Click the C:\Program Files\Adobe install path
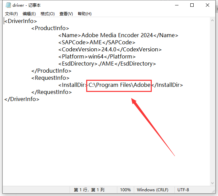Screen dimensions: 218x196 (x=119, y=85)
